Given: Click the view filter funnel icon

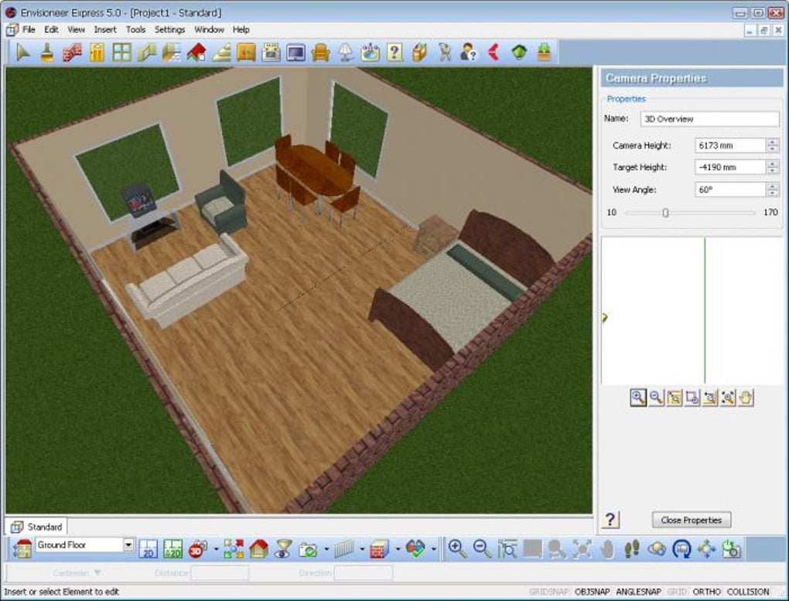Looking at the screenshot, I should point(283,548).
